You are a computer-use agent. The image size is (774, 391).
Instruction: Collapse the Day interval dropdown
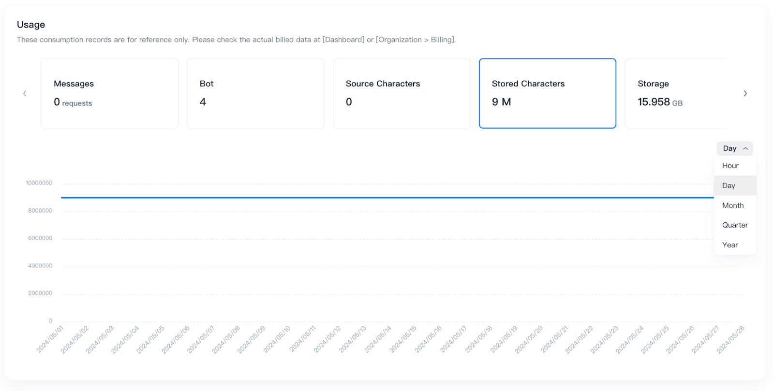tap(734, 148)
